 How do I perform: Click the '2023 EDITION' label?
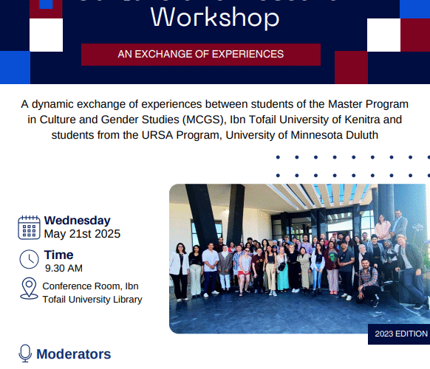(x=401, y=334)
